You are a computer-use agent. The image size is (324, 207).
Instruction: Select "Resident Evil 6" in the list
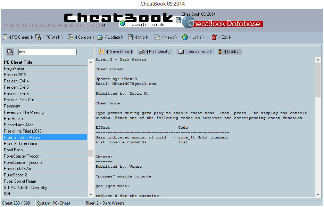pyautogui.click(x=45, y=94)
